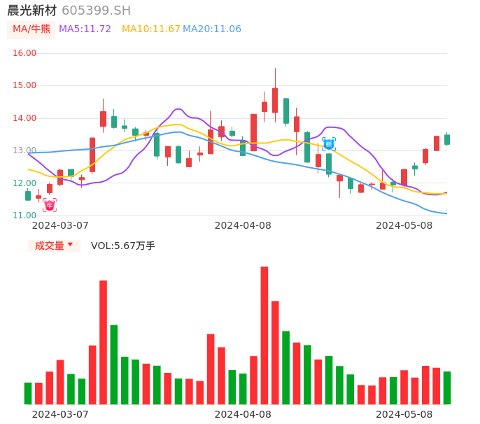This screenshot has height=424, width=480.
Task: Click the 14.00 price axis label
Action: coord(24,118)
